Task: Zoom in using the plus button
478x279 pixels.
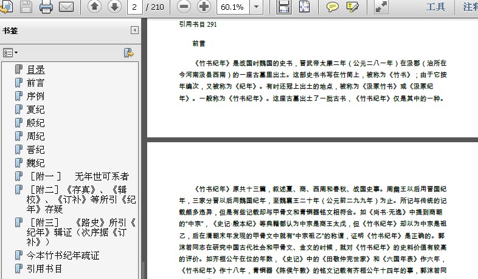Action: (x=204, y=7)
